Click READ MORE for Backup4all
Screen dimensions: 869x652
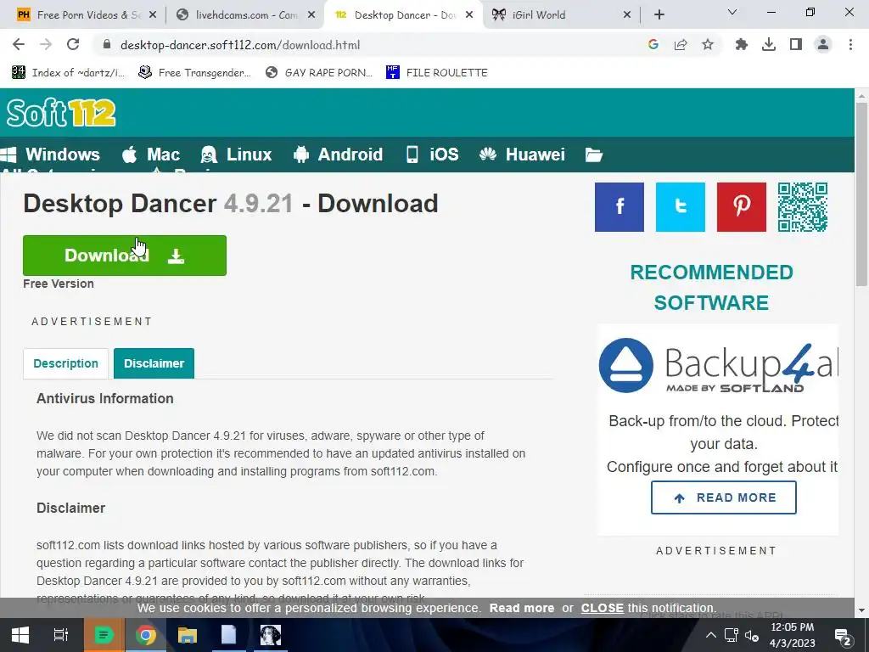pos(723,497)
